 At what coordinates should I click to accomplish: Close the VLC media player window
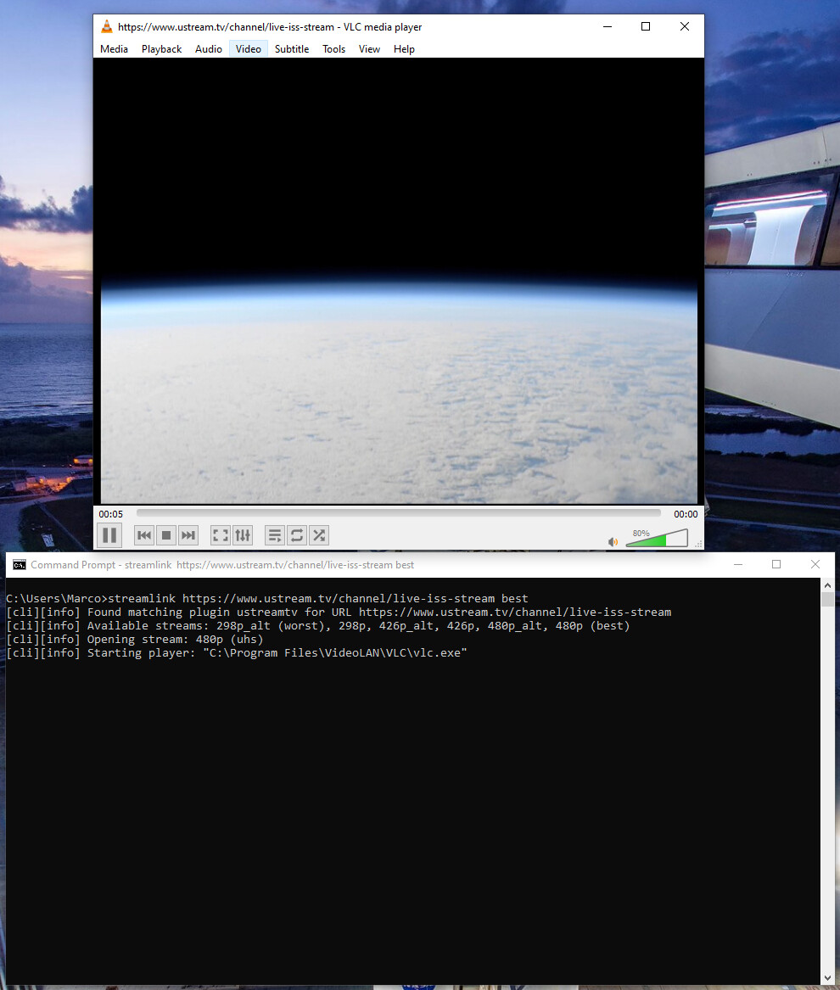685,26
